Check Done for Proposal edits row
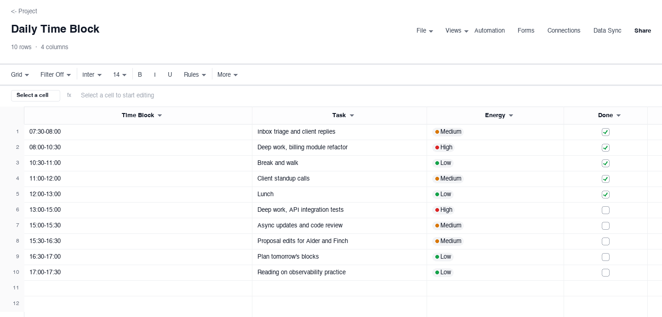 [605, 242]
